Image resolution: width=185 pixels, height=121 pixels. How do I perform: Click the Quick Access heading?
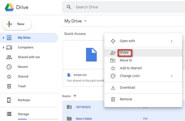(75, 34)
